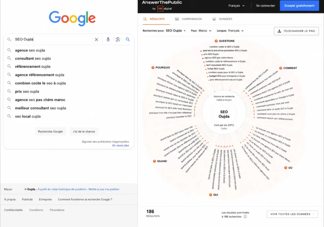Click the J'ai de la chance button

click(84, 132)
